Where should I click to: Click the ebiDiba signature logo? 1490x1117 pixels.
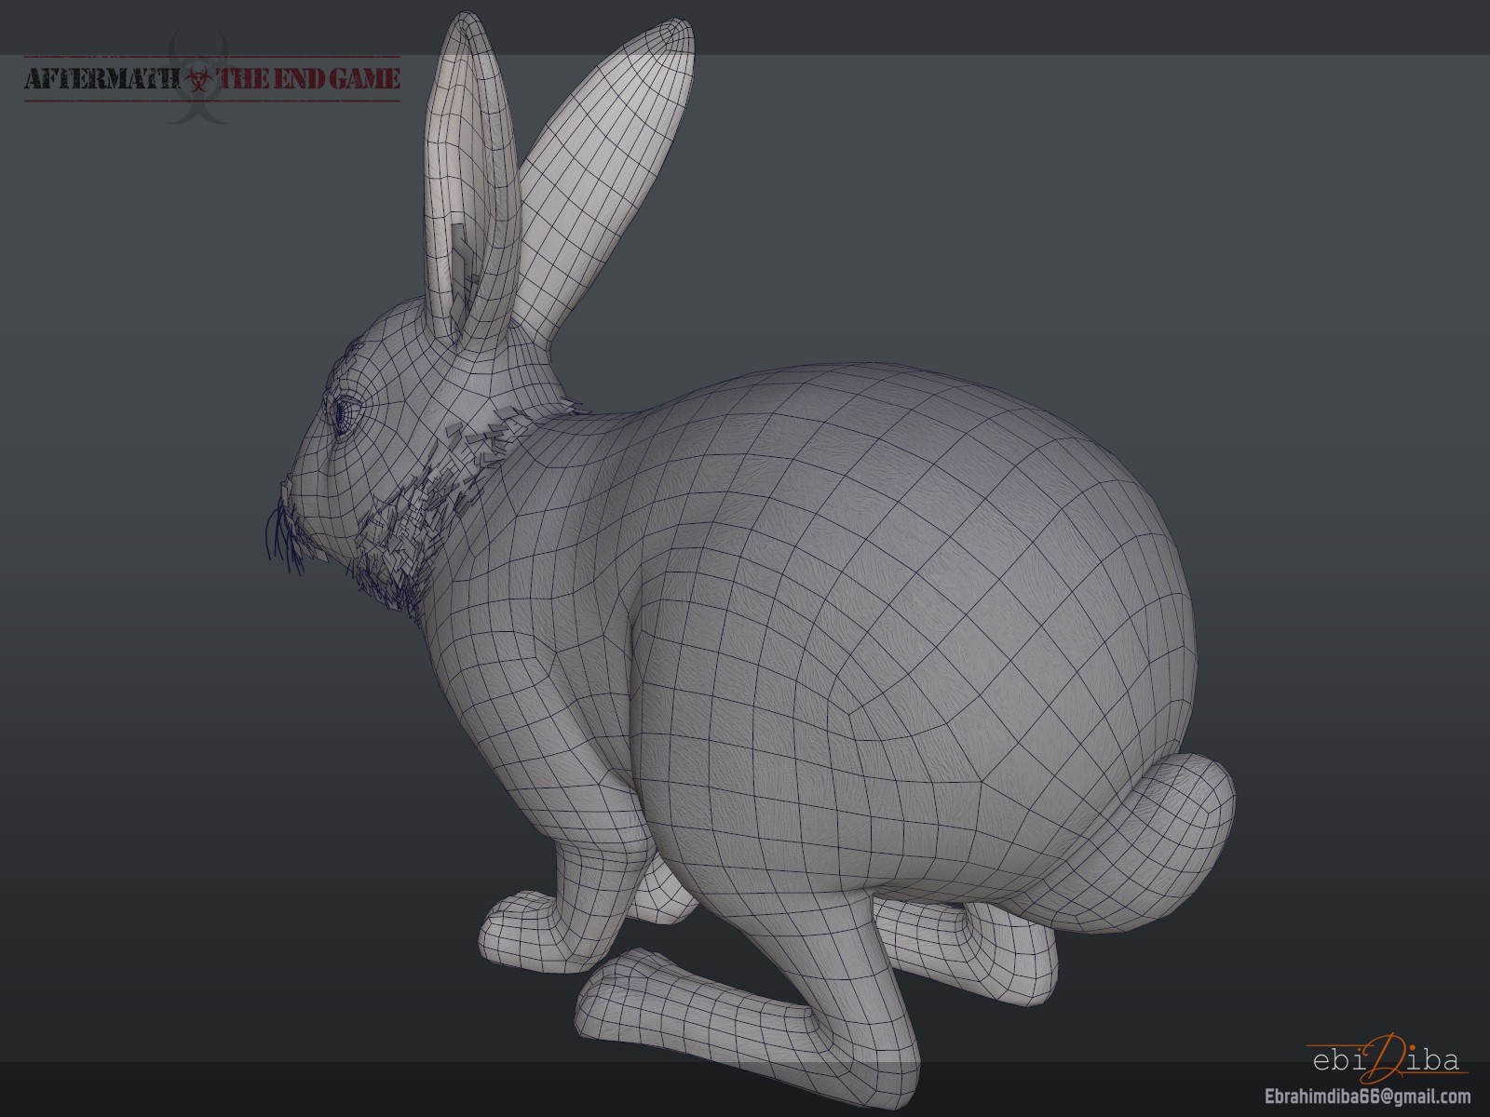[x=1387, y=1057]
